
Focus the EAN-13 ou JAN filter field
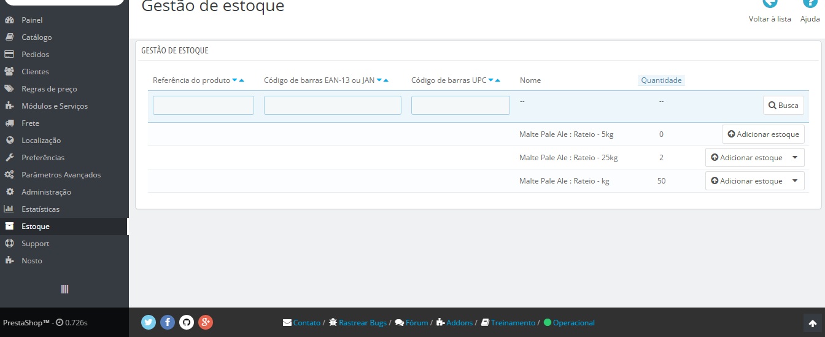tap(333, 105)
